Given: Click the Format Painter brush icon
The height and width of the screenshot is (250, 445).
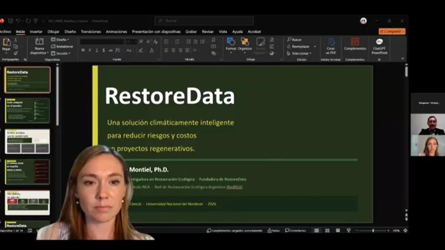Looking at the screenshot, I should pos(16,53).
